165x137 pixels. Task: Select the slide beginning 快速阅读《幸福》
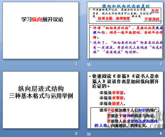[x=125, y=100]
